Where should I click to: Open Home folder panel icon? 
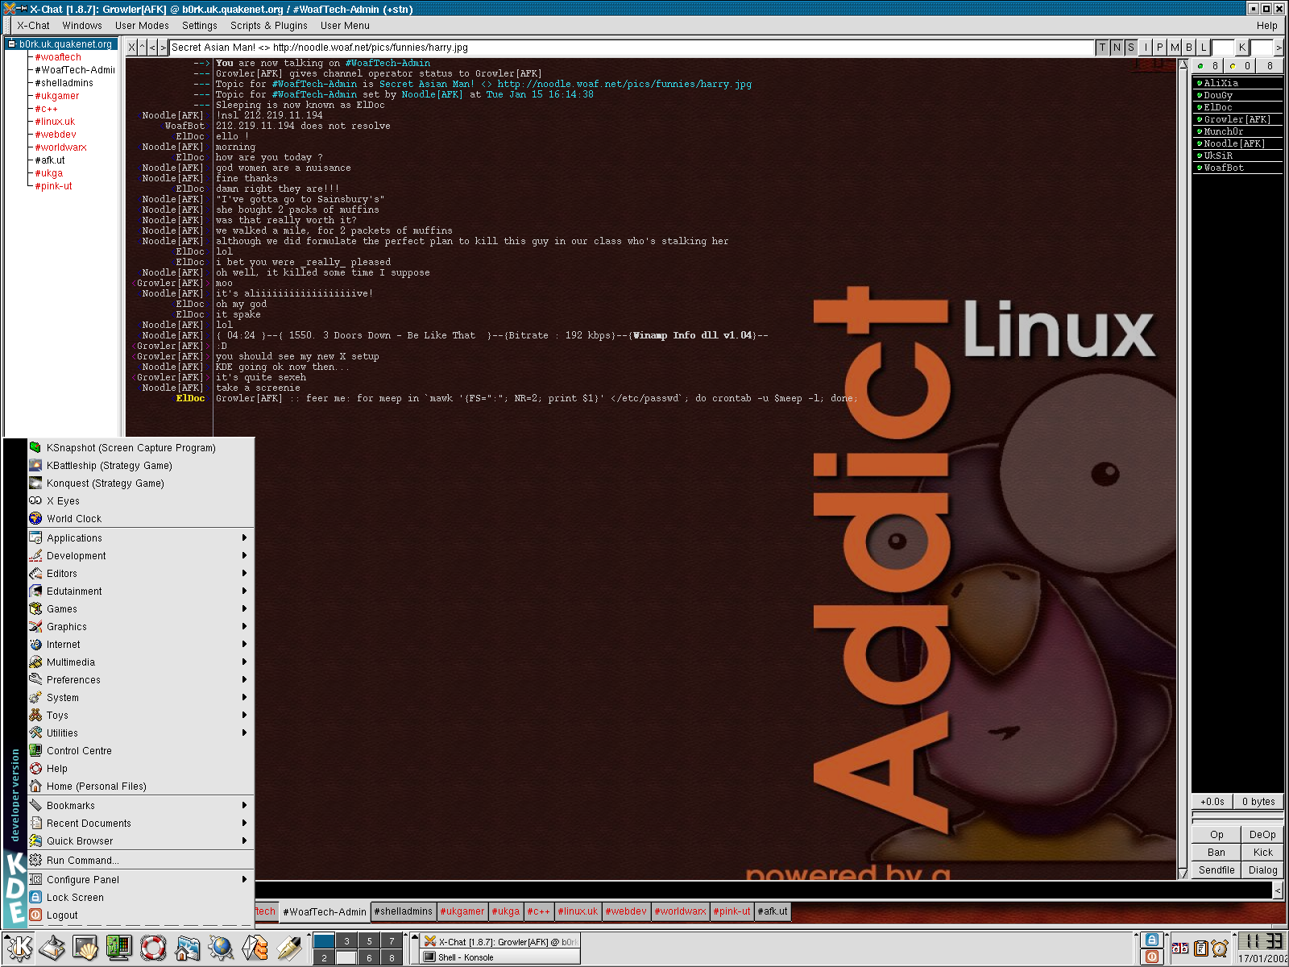[187, 948]
